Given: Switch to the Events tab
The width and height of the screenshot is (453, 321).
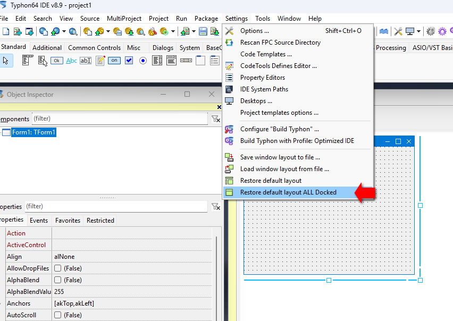Looking at the screenshot, I should [39, 221].
